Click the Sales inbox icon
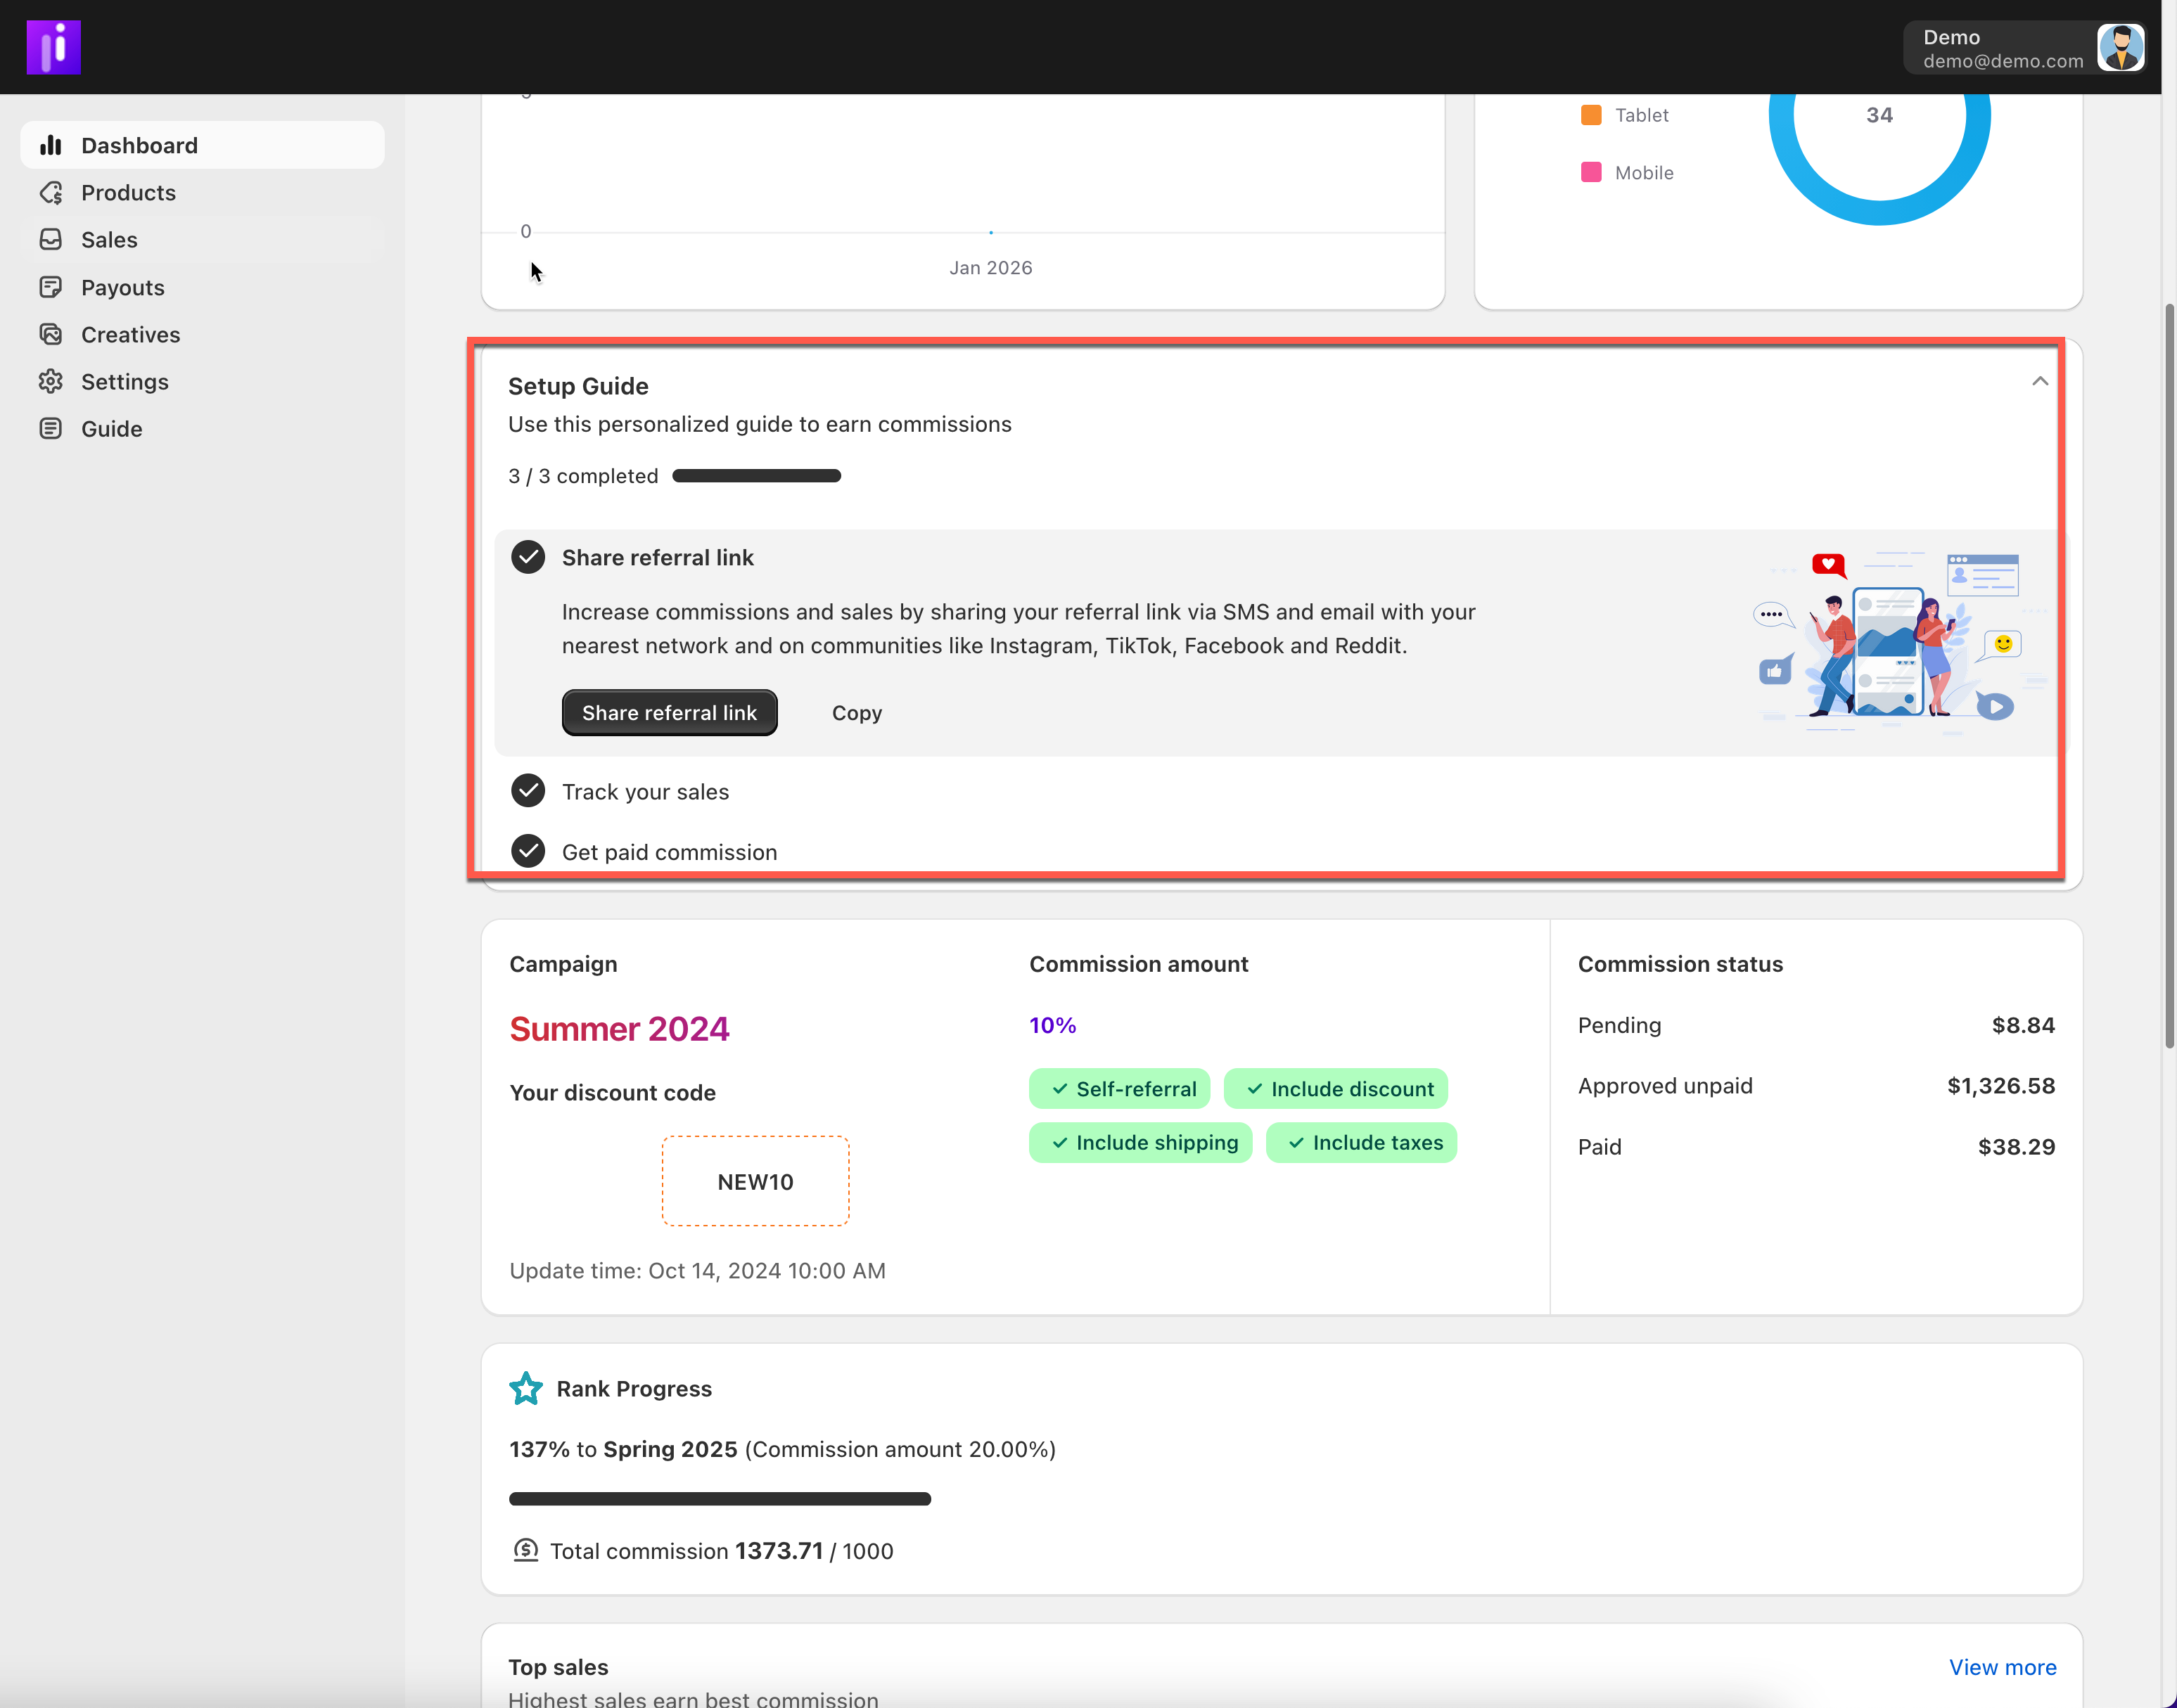Screen dimensions: 2177x1708 [50, 240]
